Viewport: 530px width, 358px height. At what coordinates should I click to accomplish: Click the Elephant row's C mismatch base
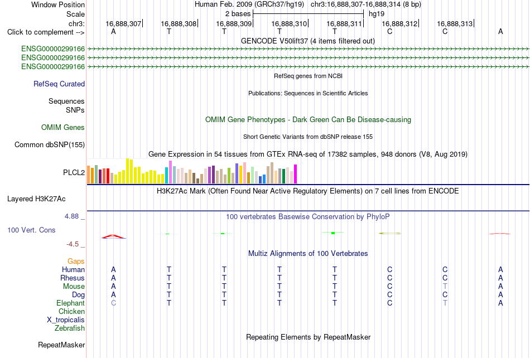(x=114, y=303)
